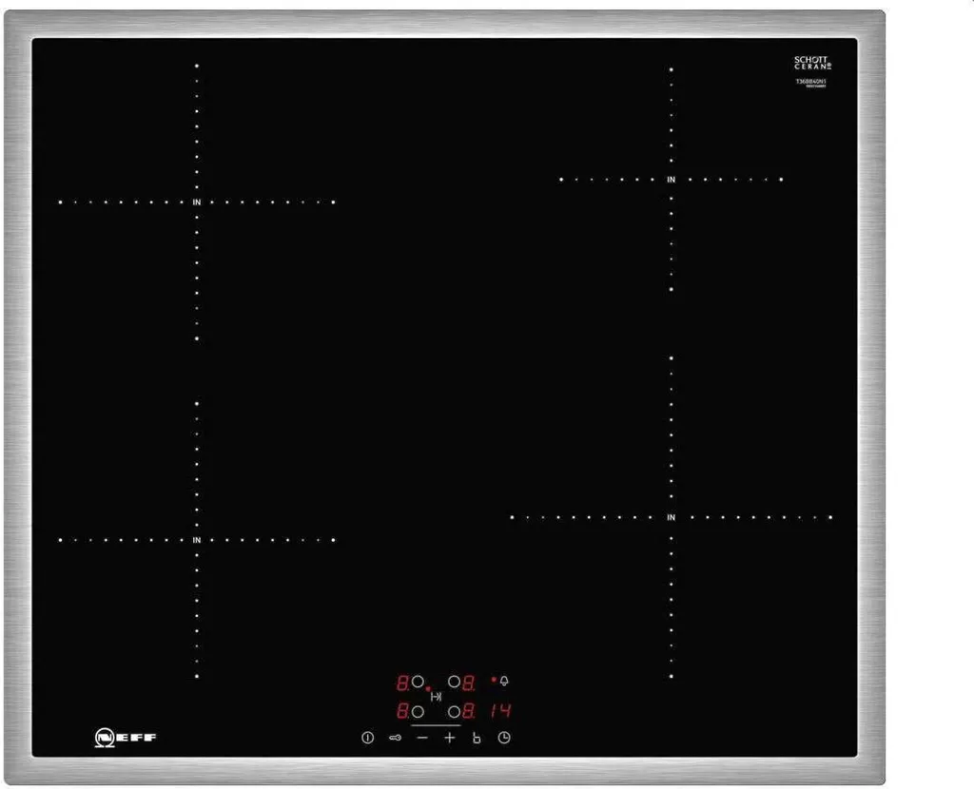Click the NEFF brand logo

coord(127,738)
